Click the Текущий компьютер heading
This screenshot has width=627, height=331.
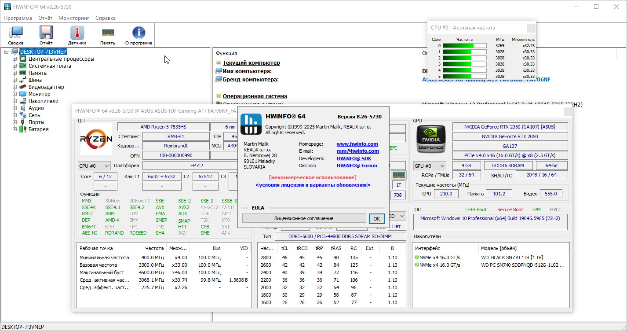pos(251,63)
